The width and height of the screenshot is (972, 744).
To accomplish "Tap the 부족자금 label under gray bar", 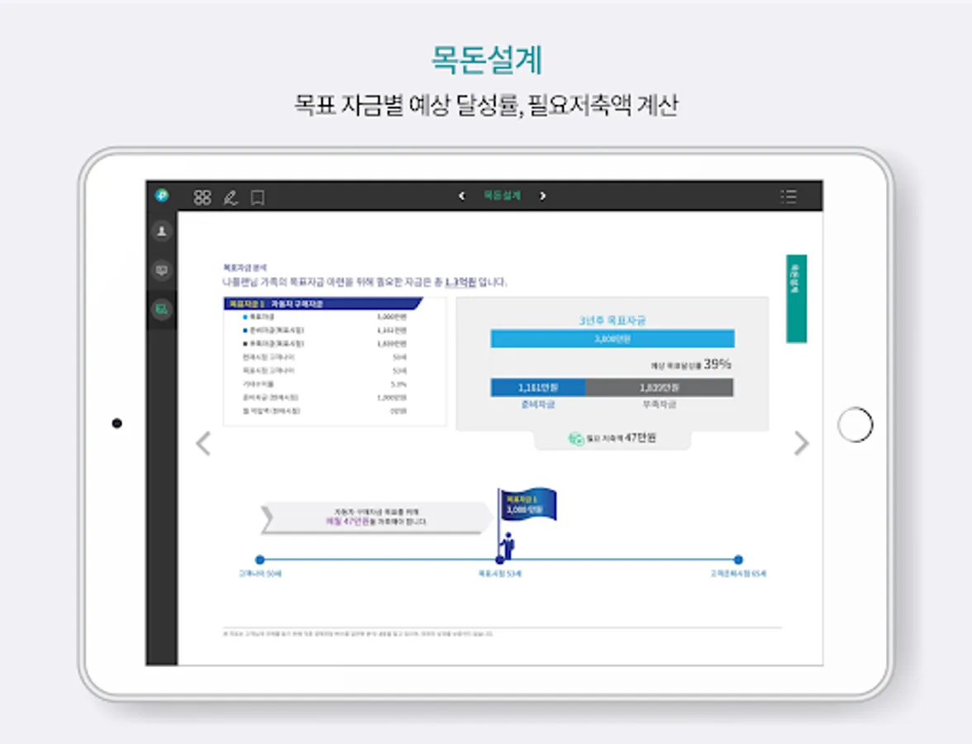I will 660,404.
